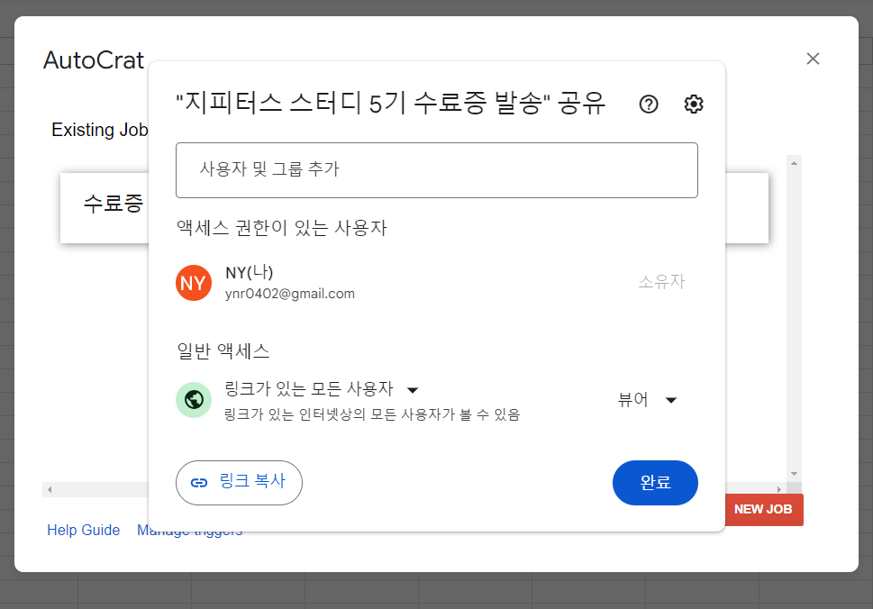Close the sharing dialog with the X
The width and height of the screenshot is (873, 609).
point(813,59)
